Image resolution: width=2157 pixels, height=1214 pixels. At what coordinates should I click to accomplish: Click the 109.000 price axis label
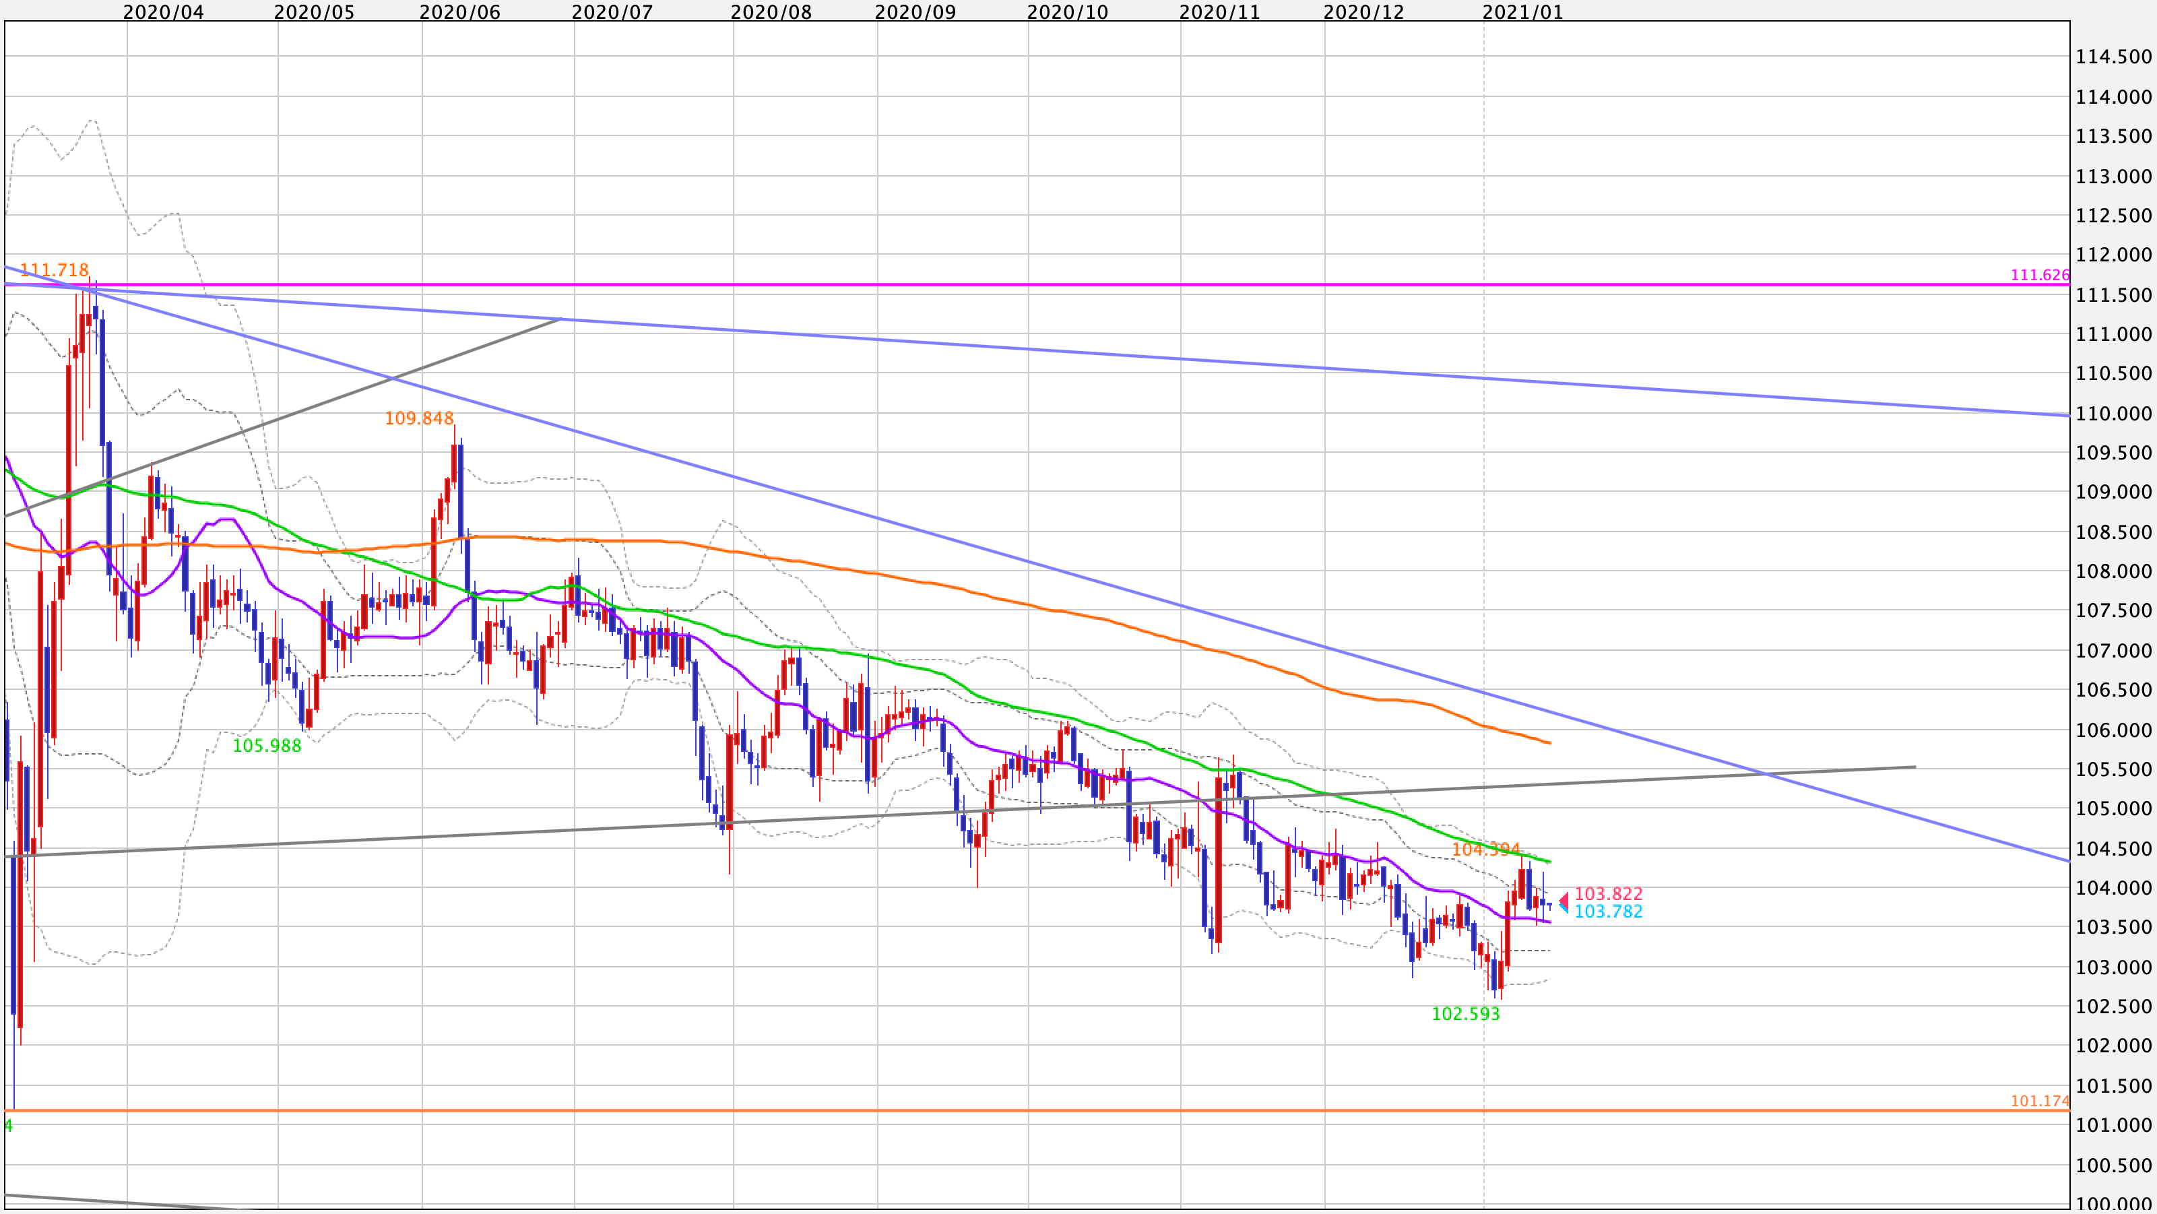2113,491
